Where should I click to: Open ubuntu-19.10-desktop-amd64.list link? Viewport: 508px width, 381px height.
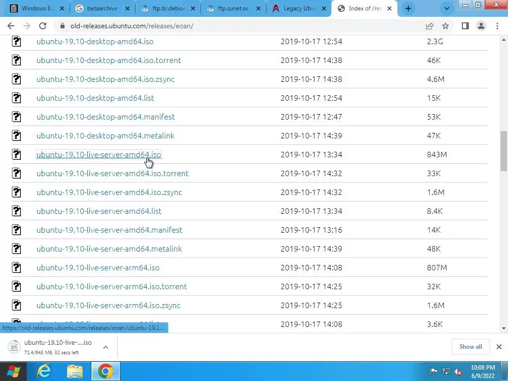tap(95, 98)
